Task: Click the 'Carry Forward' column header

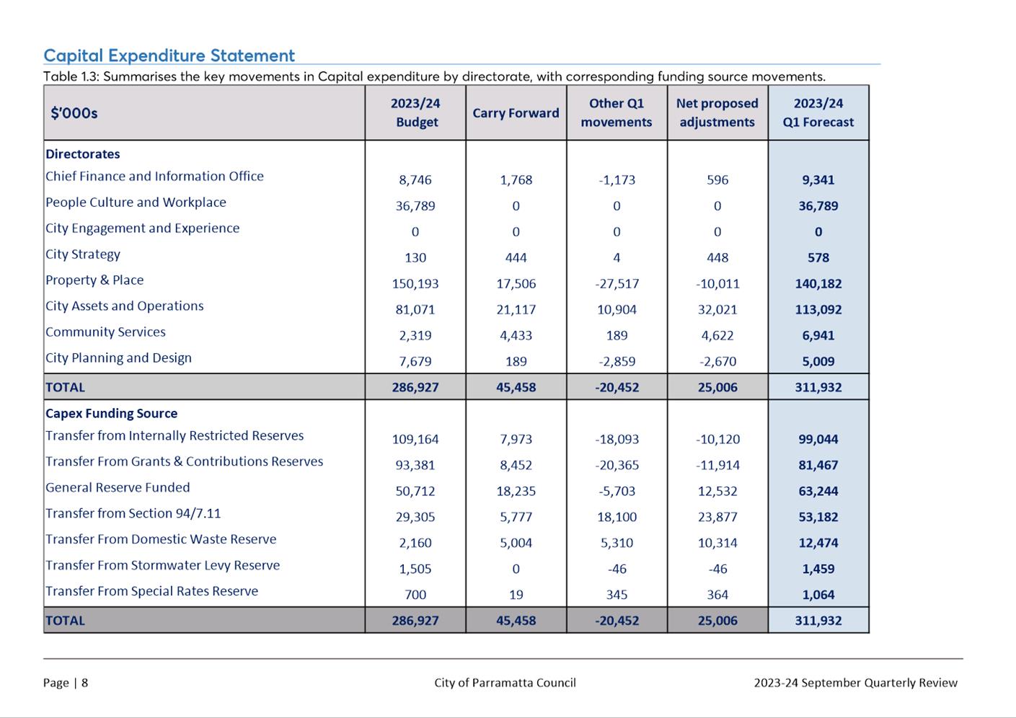Action: coord(516,112)
